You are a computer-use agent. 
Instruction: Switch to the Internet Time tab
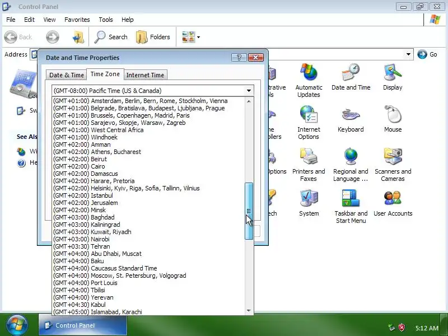click(x=145, y=75)
